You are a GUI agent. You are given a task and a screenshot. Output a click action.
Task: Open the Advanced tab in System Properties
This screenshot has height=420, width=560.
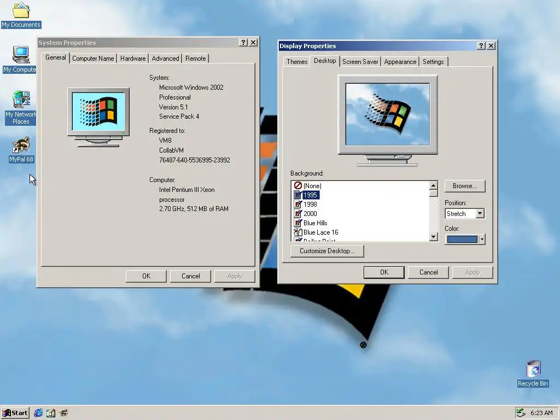(165, 58)
